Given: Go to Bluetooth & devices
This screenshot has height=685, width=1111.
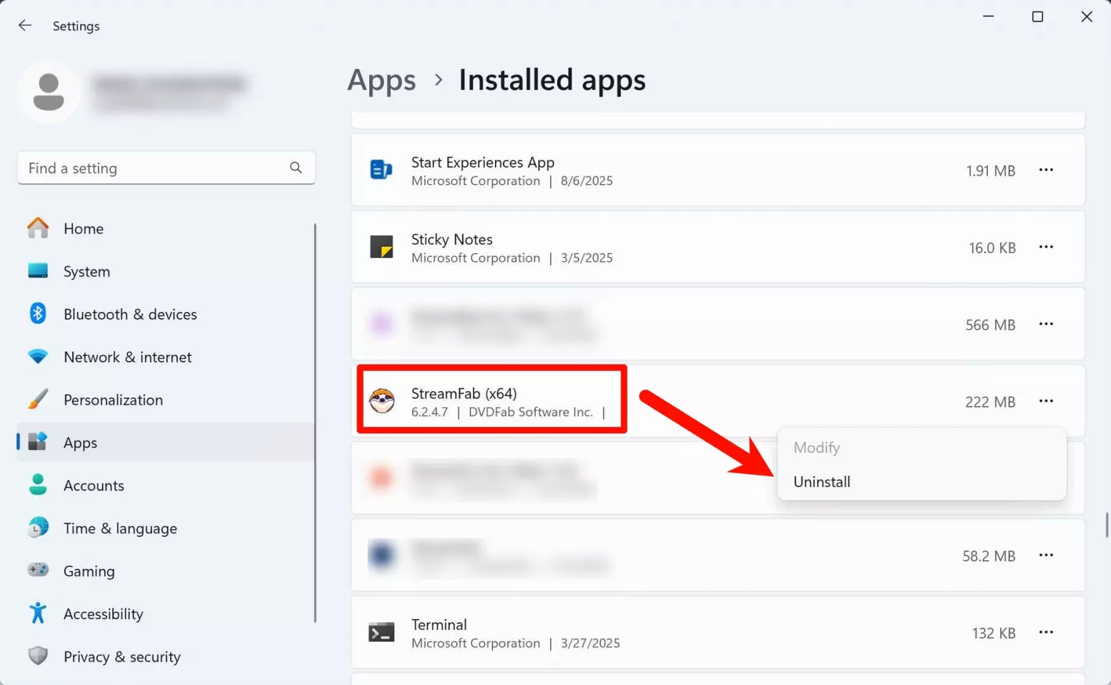Looking at the screenshot, I should 166,314.
